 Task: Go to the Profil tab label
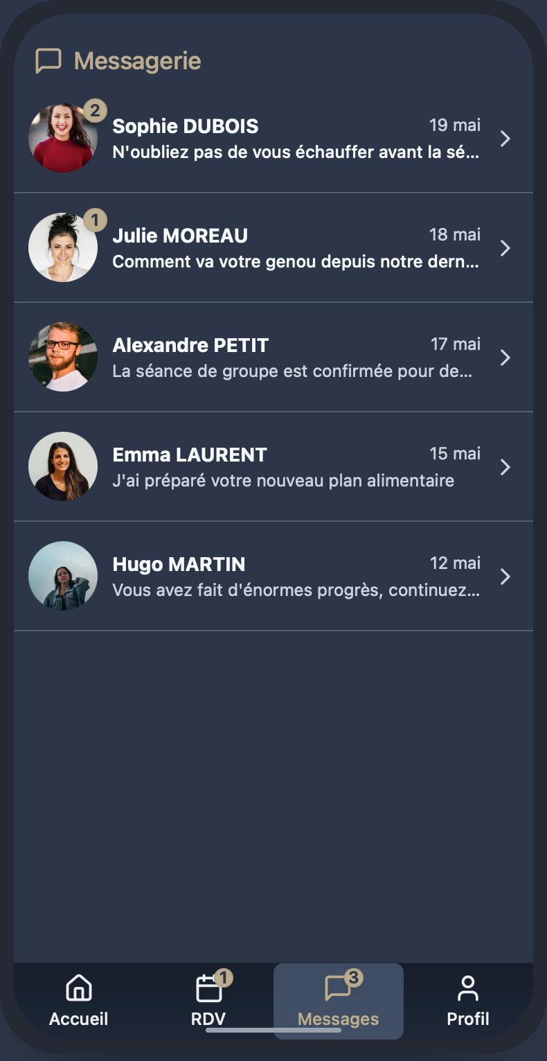click(x=468, y=1019)
